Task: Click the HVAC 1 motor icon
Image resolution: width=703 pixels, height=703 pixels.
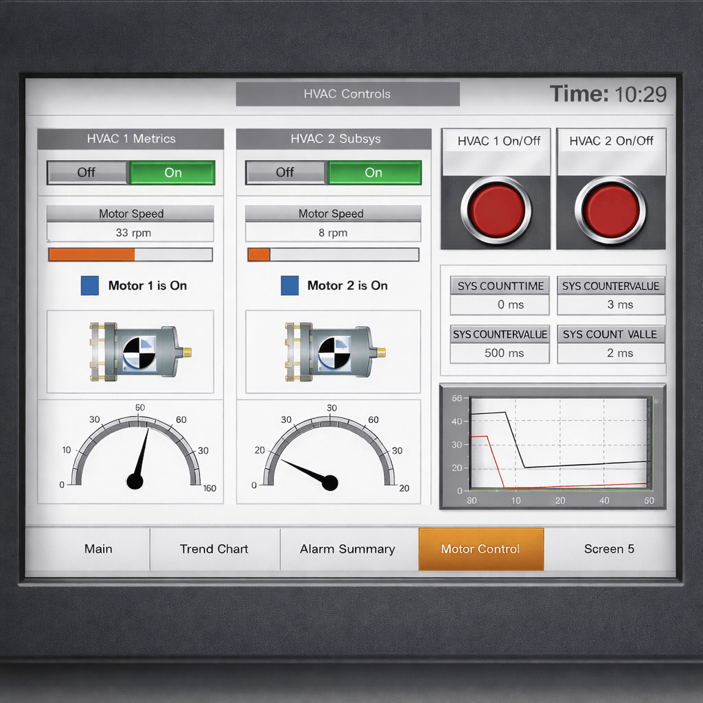Action: tap(140, 352)
